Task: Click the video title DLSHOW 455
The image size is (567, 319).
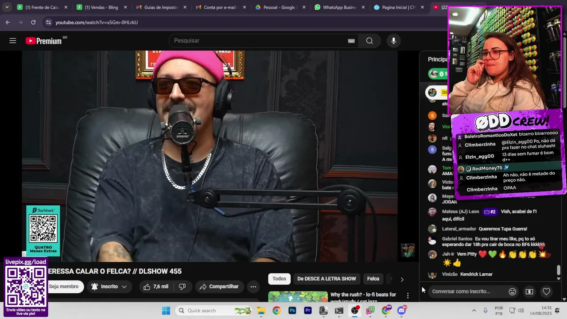Action: [114, 272]
